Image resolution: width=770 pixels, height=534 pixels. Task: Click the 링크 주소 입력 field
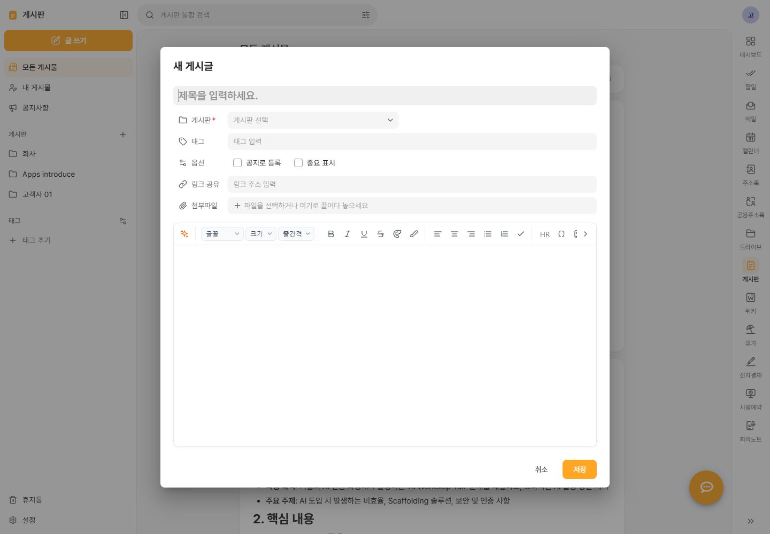(412, 184)
